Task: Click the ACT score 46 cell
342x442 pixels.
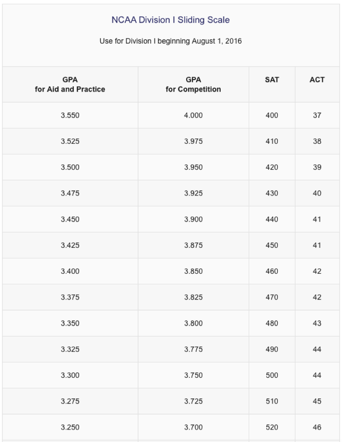Action: pyautogui.click(x=317, y=427)
